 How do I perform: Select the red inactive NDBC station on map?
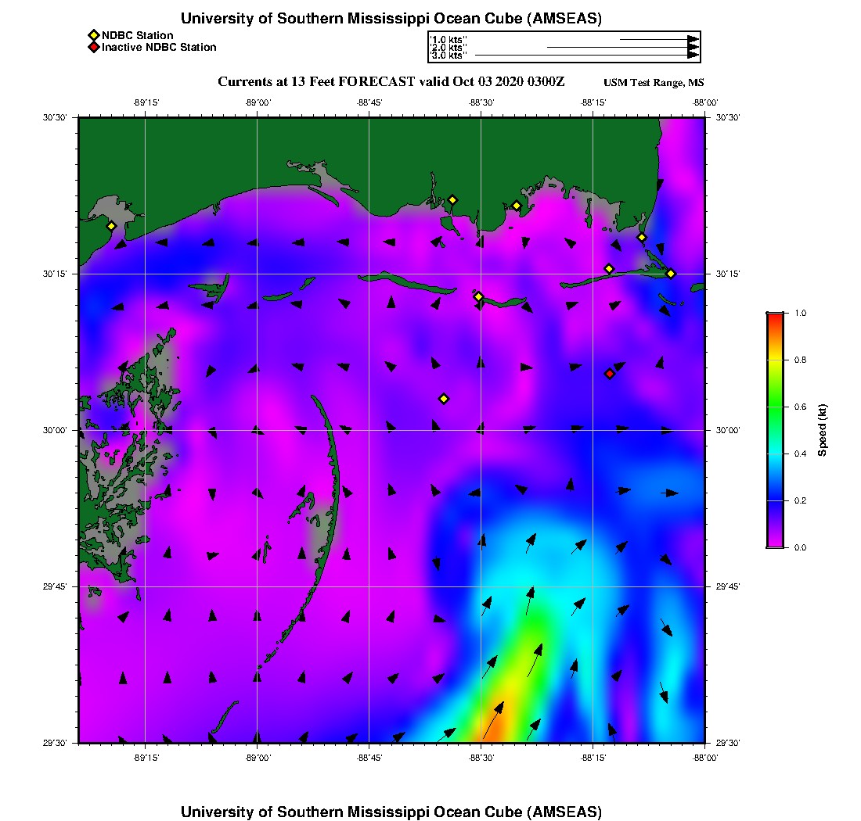(x=610, y=374)
